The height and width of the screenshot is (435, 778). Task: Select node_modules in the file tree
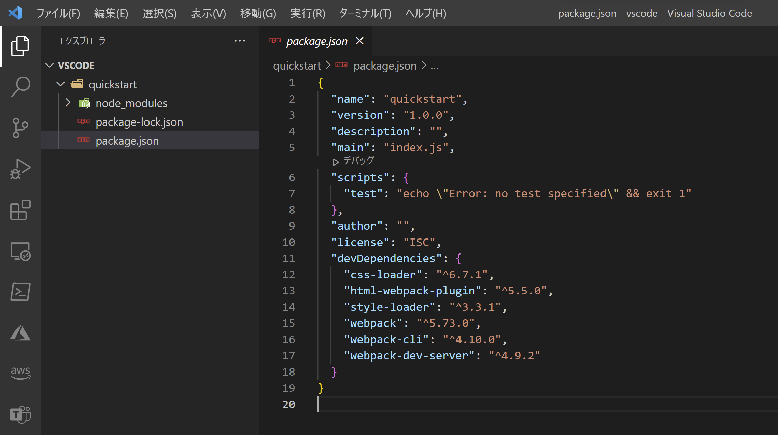tap(150, 103)
